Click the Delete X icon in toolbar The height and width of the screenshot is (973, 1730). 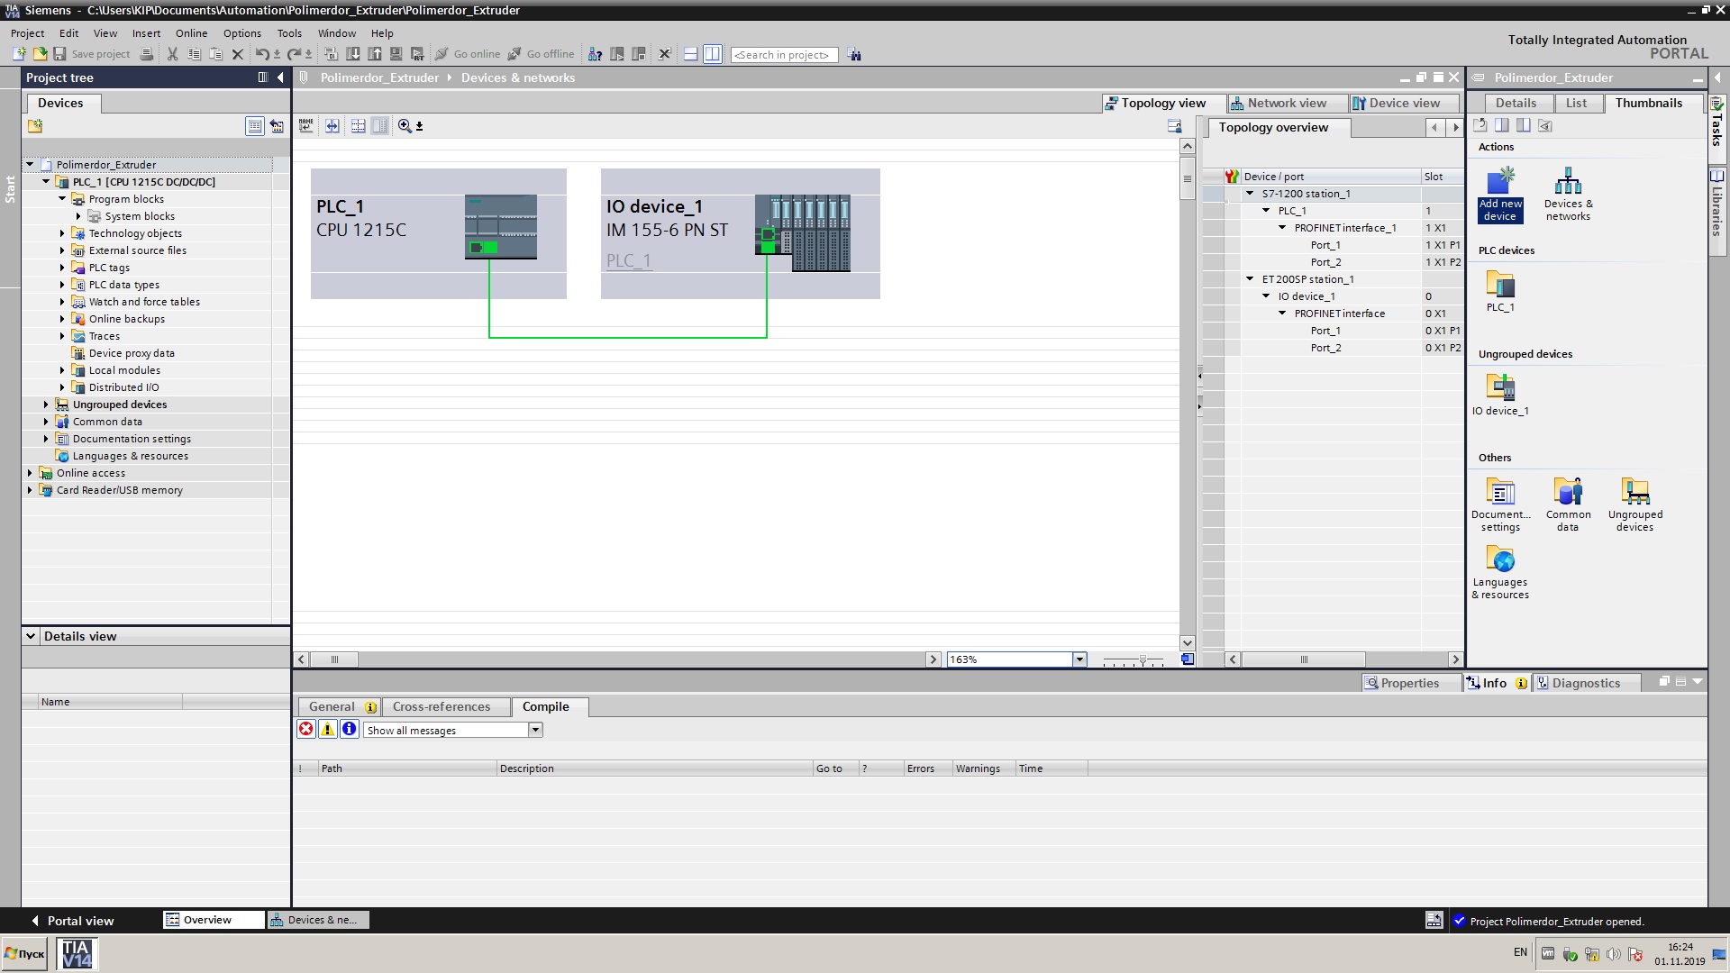coord(238,54)
